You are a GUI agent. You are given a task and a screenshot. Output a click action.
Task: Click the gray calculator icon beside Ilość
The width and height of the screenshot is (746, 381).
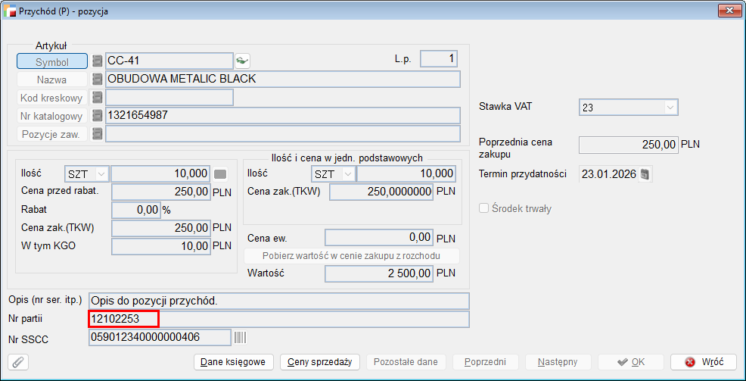[x=220, y=174]
